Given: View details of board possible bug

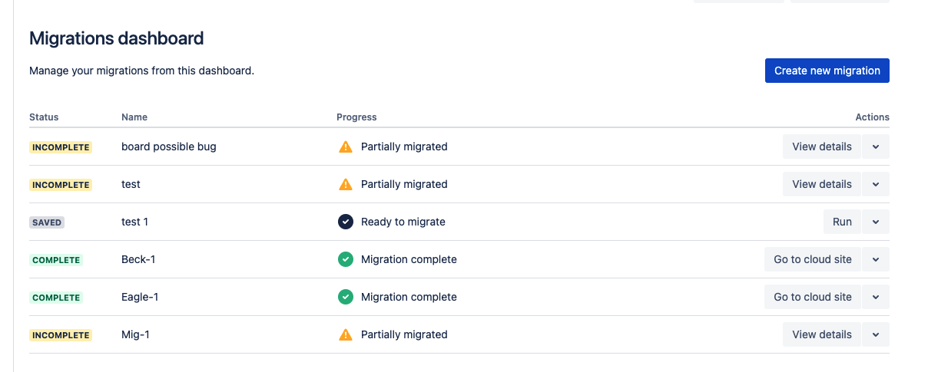Looking at the screenshot, I should (x=821, y=146).
